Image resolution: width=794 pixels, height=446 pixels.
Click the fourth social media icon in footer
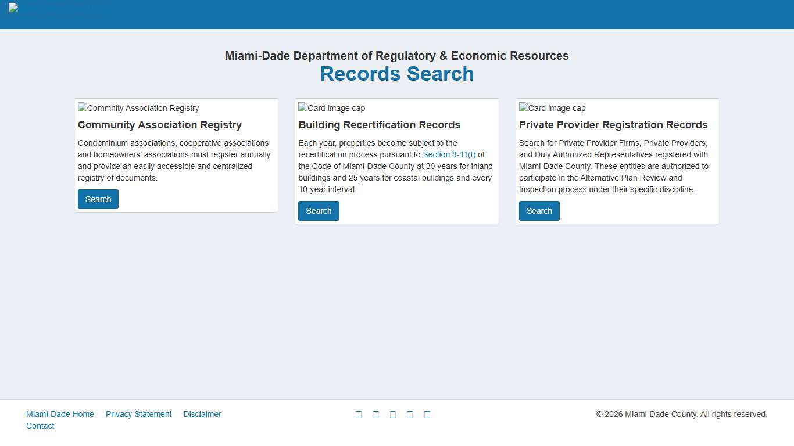pyautogui.click(x=410, y=414)
